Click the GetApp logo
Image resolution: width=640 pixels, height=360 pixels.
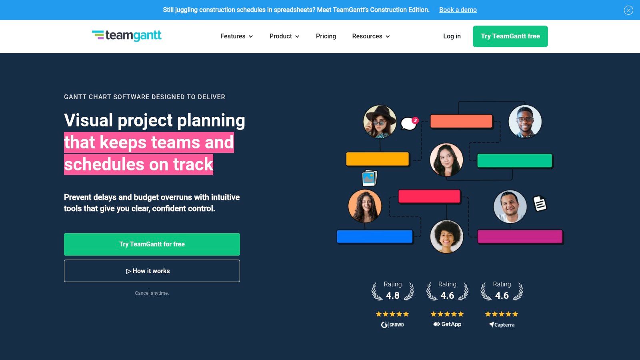[x=447, y=324]
